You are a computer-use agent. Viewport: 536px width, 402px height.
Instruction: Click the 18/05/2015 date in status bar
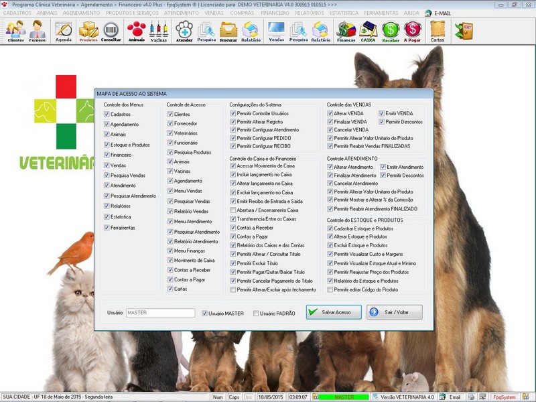271,397
